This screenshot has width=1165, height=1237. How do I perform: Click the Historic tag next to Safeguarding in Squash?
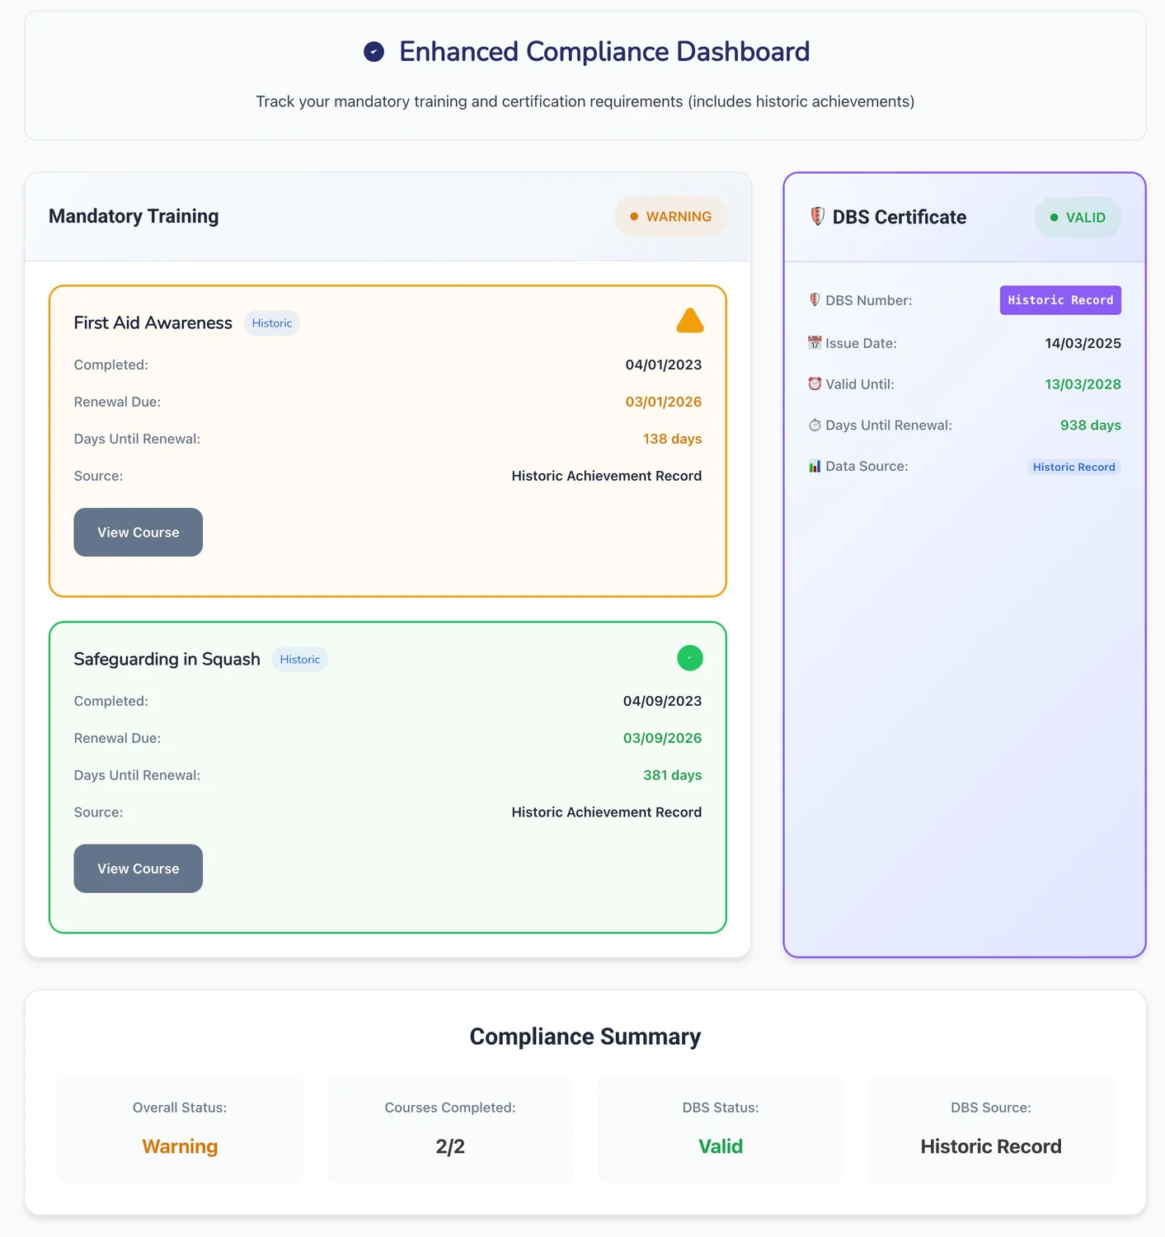(x=300, y=660)
